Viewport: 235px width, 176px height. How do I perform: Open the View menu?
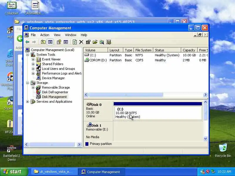pyautogui.click(x=57, y=35)
